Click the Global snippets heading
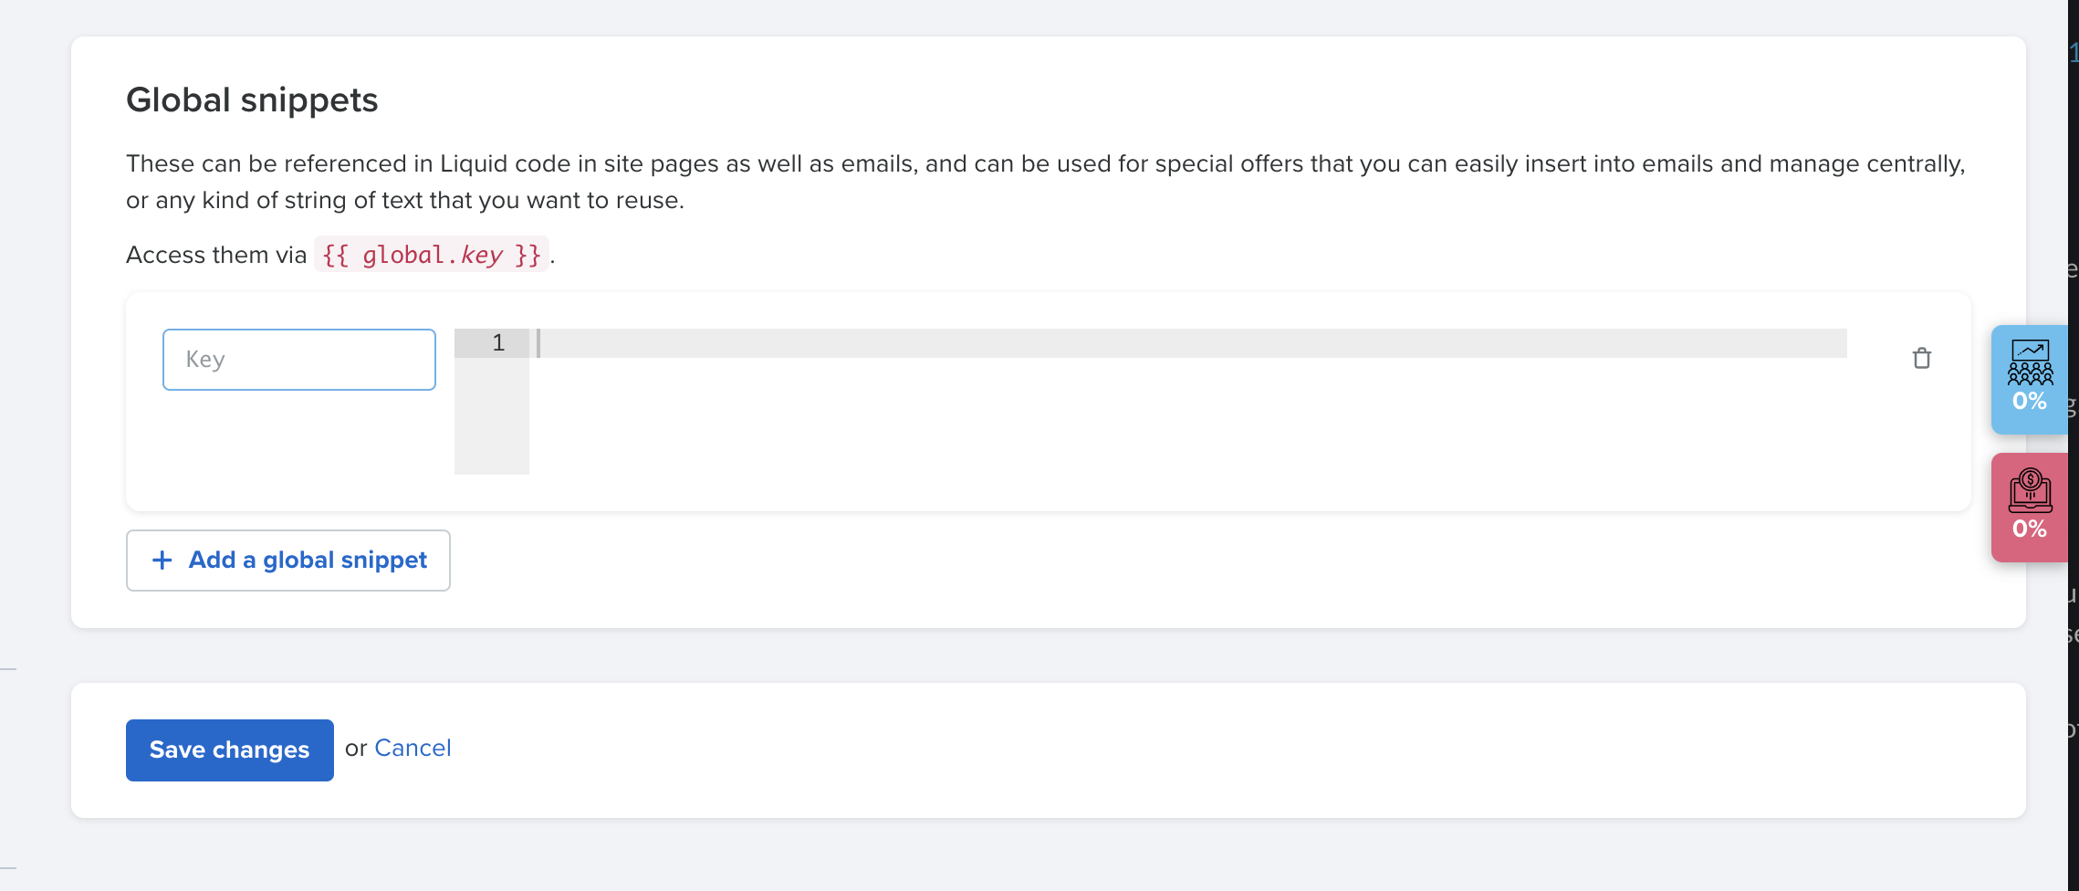The width and height of the screenshot is (2079, 891). tap(252, 100)
